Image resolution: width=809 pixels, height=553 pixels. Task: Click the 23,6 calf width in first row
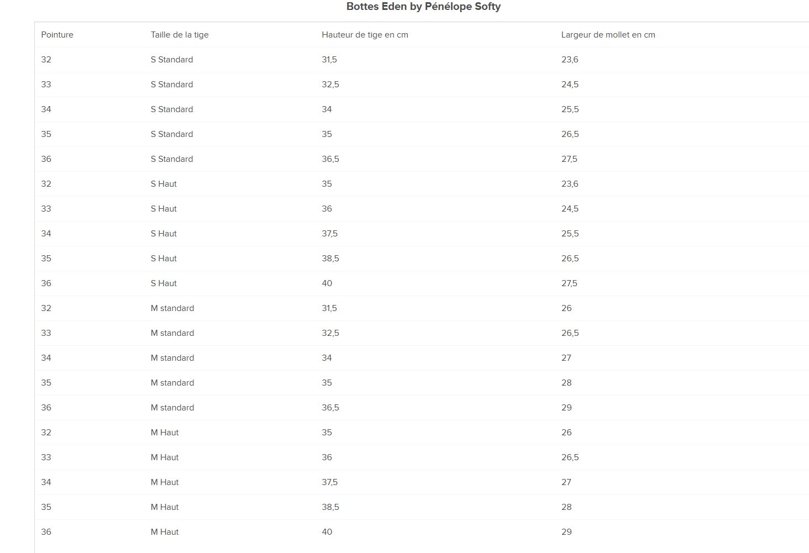[x=570, y=59]
